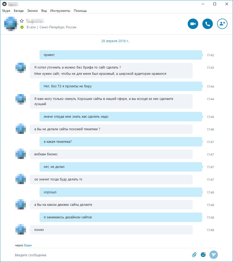Add people to this conversation
233x262 pixels.
(222, 24)
